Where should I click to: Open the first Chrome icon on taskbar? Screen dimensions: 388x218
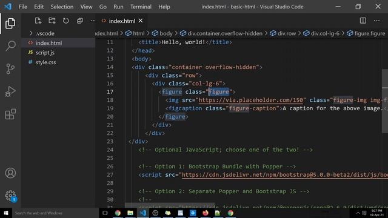[x=118, y=213]
